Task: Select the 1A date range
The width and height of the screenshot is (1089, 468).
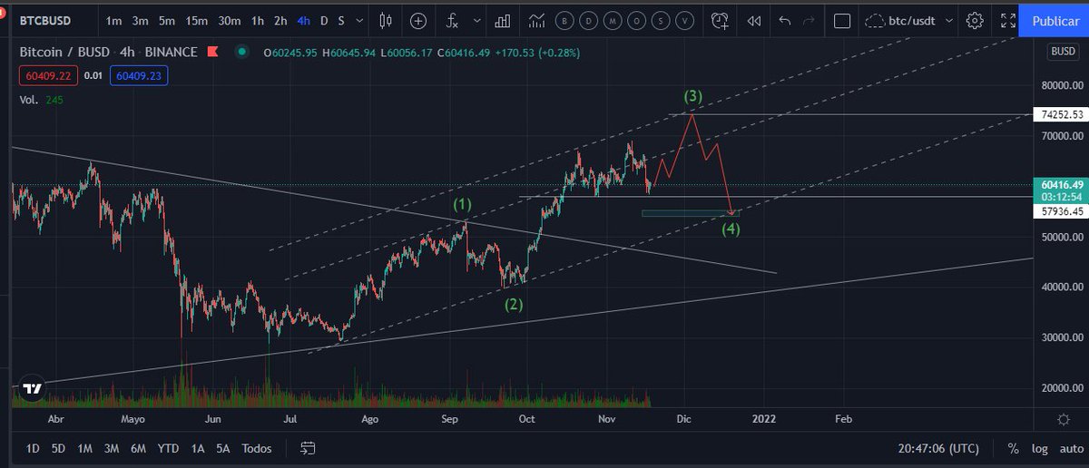Action: pyautogui.click(x=198, y=448)
